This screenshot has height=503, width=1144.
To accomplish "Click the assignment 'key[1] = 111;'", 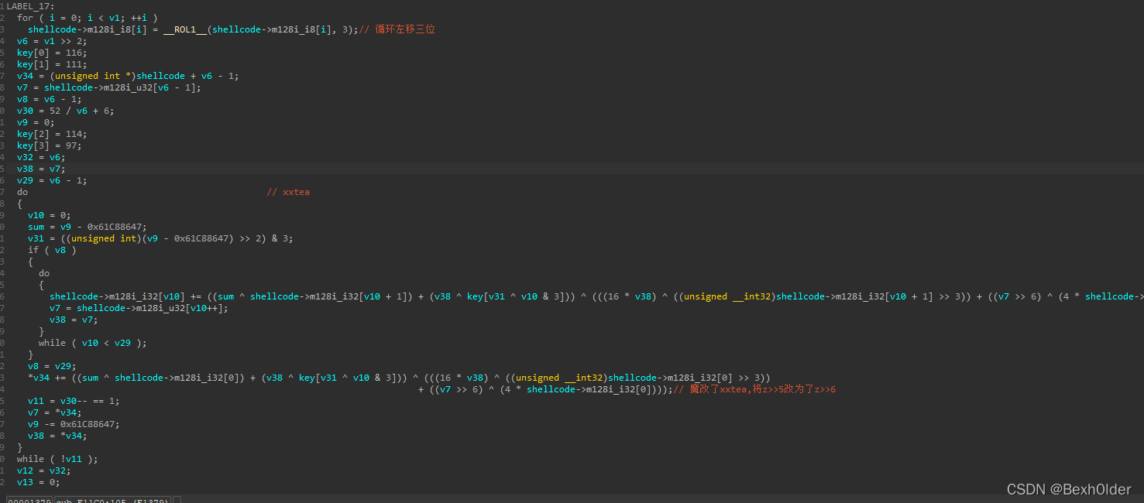I will click(52, 64).
